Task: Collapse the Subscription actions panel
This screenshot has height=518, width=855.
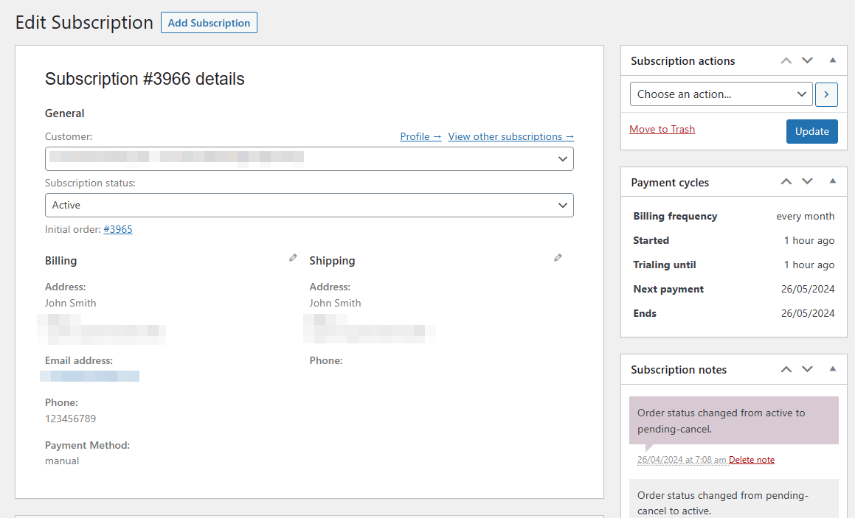Action: (x=833, y=60)
